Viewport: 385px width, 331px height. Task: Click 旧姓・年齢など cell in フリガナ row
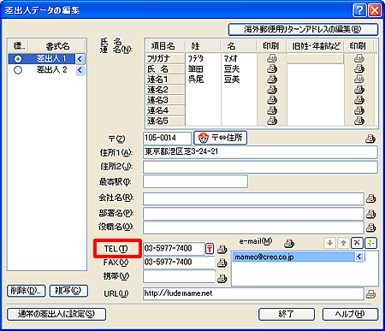[315, 59]
